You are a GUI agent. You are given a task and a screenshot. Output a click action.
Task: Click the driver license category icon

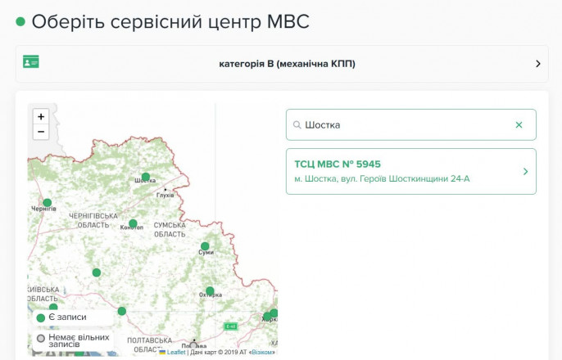(31, 62)
